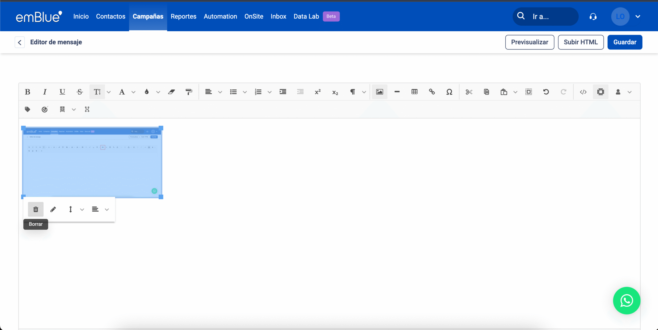Expand the font size dropdown arrow
This screenshot has height=330, width=658.
pos(109,92)
